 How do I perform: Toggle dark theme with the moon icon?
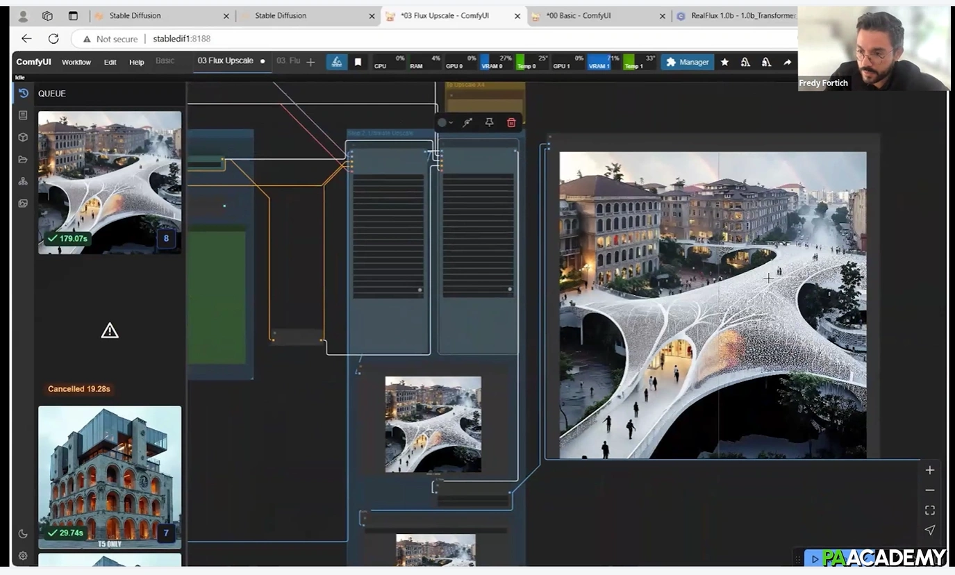click(x=23, y=533)
